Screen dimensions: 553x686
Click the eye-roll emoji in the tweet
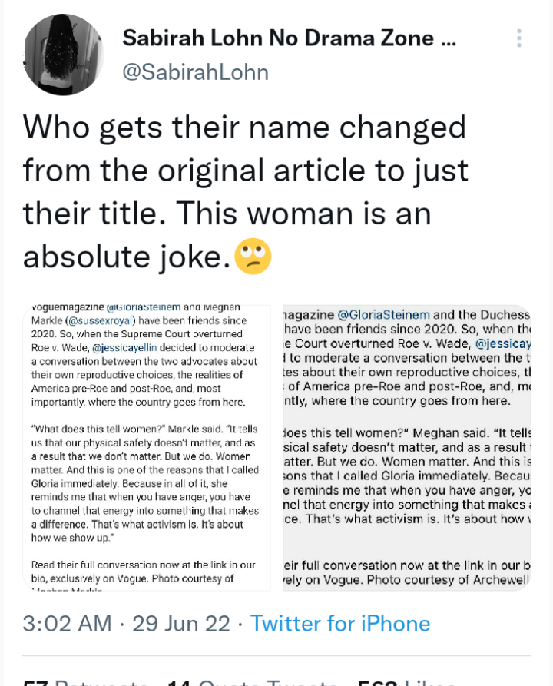253,257
